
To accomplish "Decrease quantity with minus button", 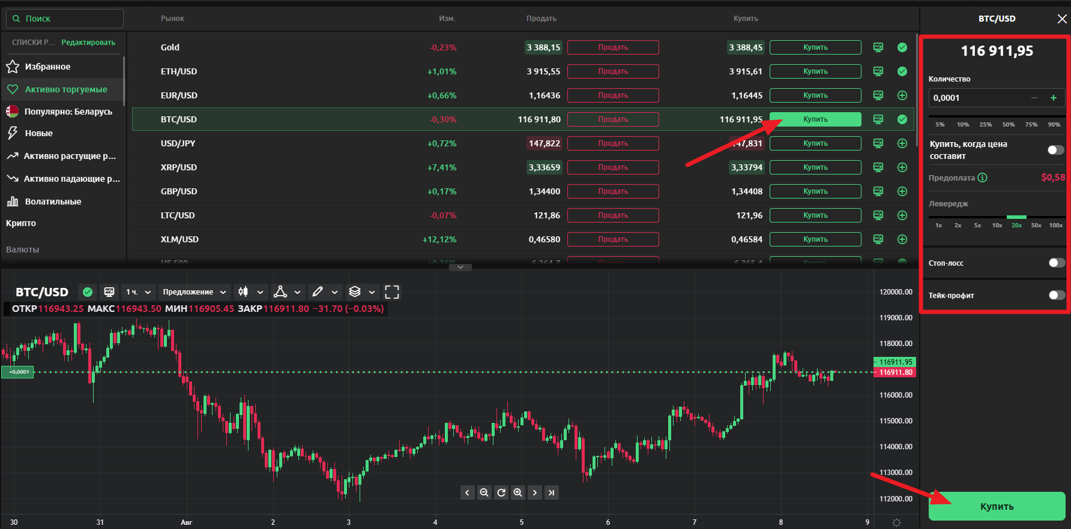I will 1034,98.
